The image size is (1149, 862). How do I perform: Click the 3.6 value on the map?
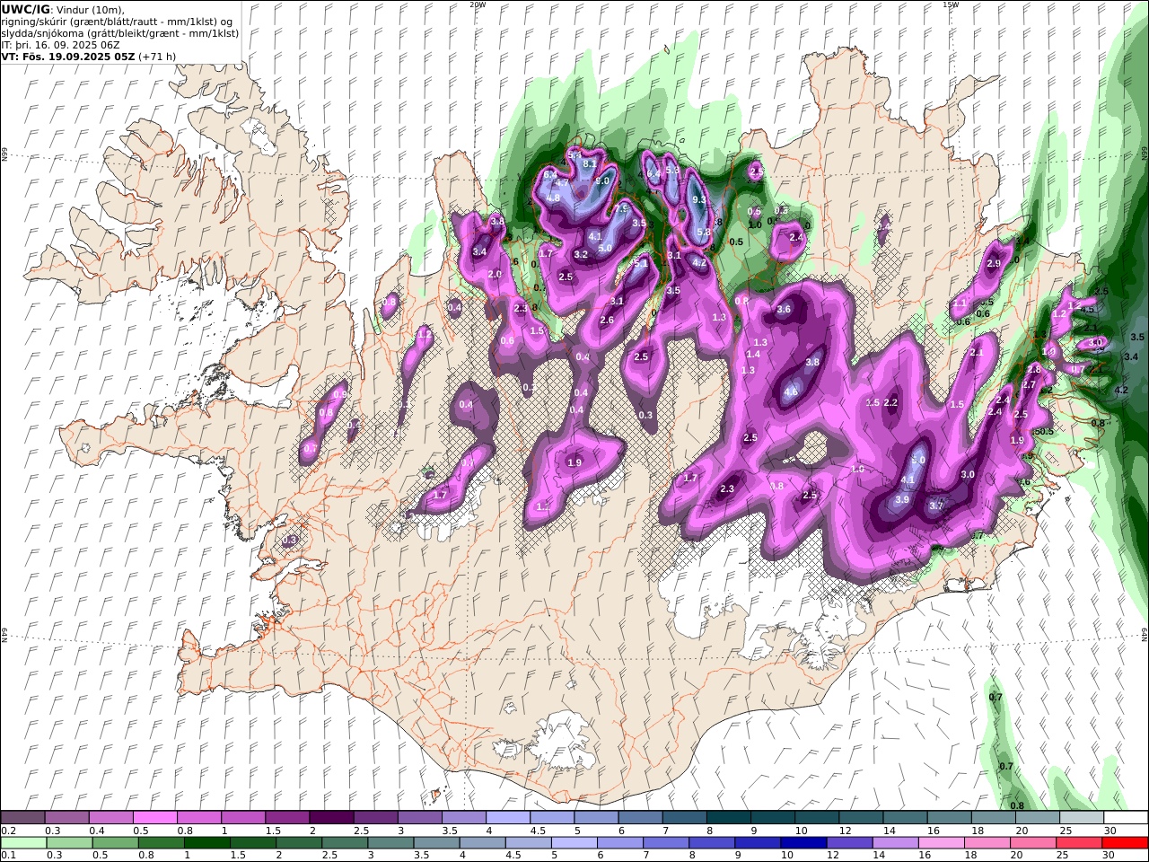point(784,310)
